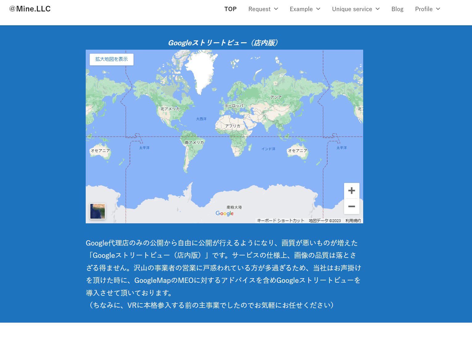The height and width of the screenshot is (343, 472).
Task: Expand the Profile menu
Action: (x=427, y=9)
